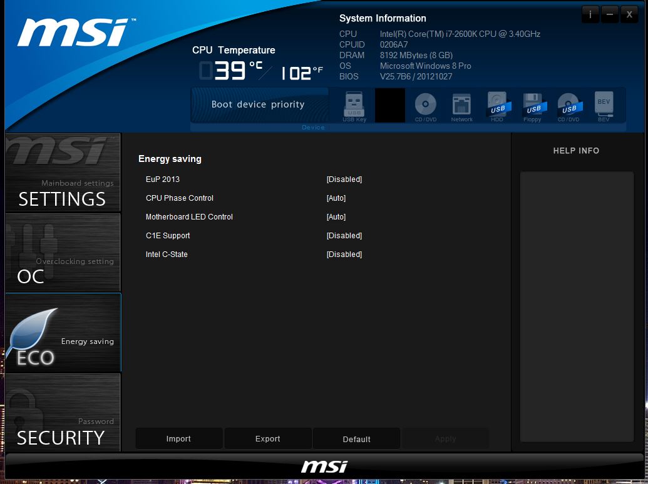The height and width of the screenshot is (484, 648).
Task: Click the BIOS version V25.7B6 text
Action: click(x=416, y=76)
